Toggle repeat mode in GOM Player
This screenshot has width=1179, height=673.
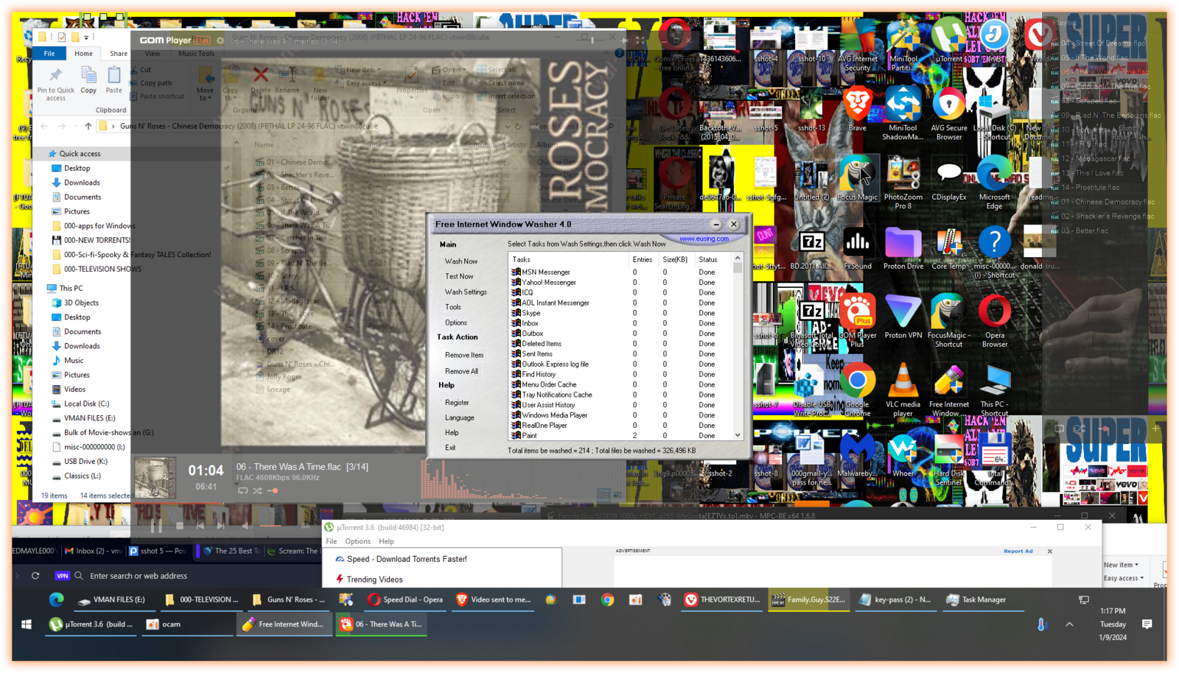pos(242,490)
